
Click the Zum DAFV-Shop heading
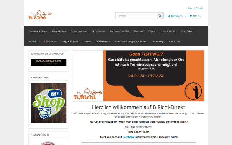(39, 78)
